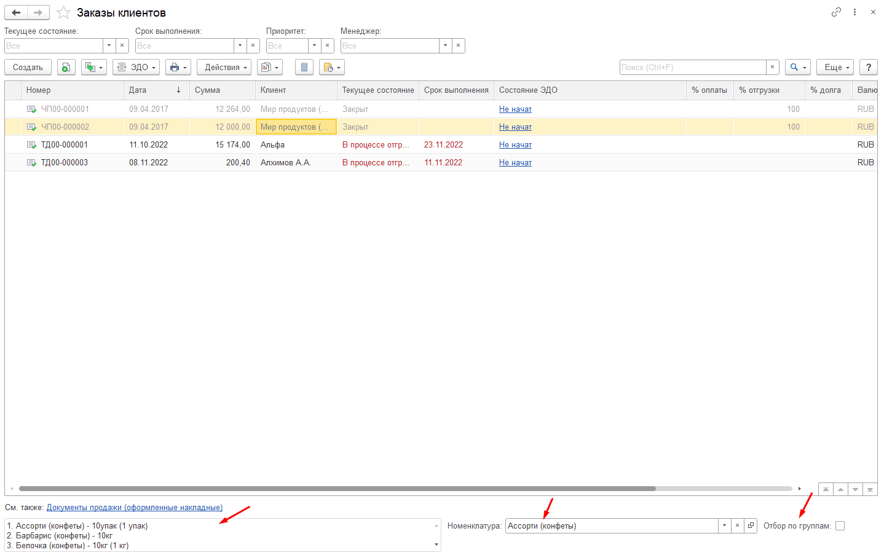Select the sum cell 15 174,00
The width and height of the screenshot is (884, 555).
pyautogui.click(x=223, y=144)
